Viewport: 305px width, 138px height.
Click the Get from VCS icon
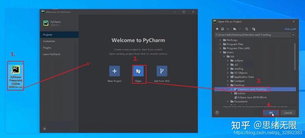162,71
